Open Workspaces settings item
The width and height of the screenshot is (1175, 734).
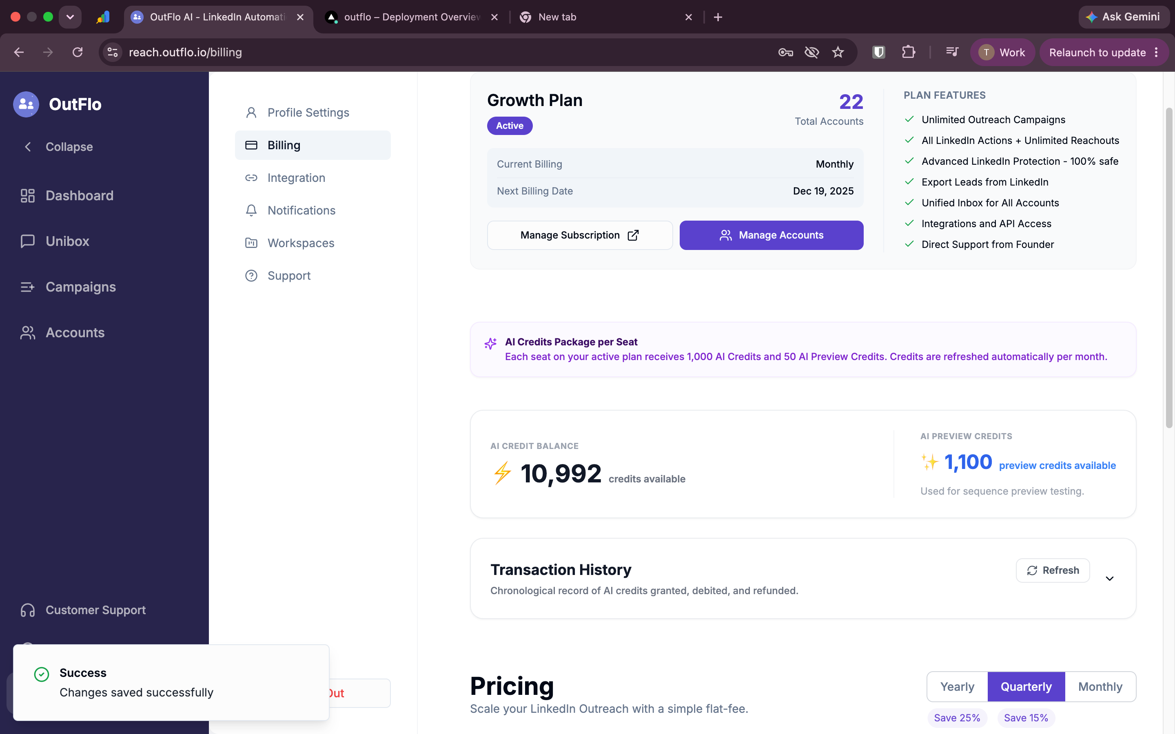313,243
